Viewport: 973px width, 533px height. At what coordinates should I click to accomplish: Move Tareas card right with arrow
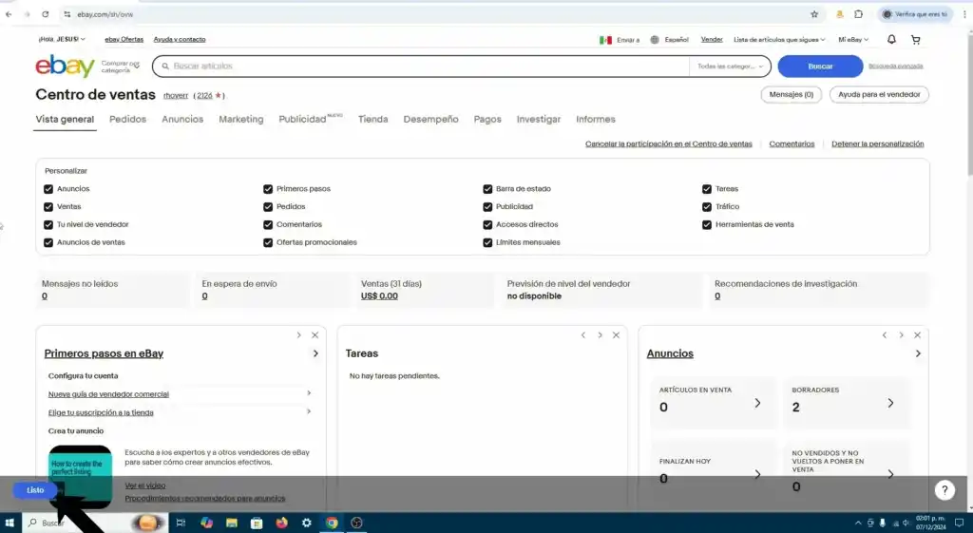click(x=600, y=335)
